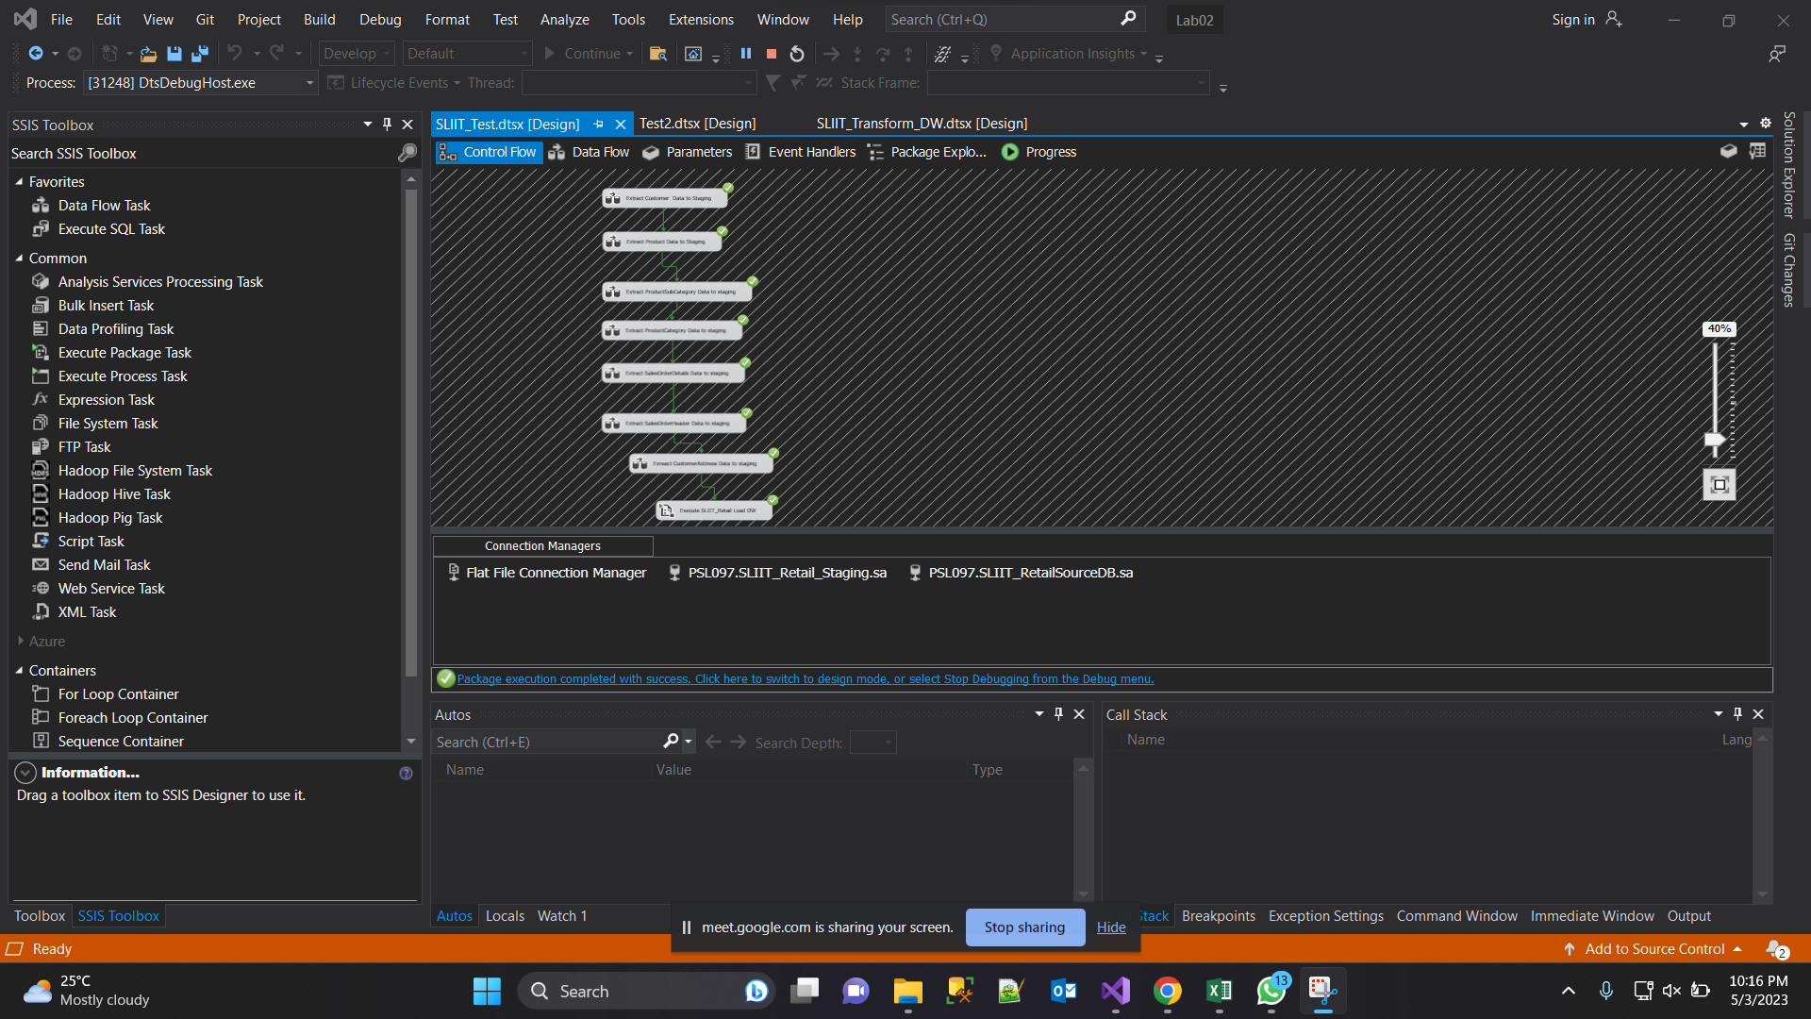Collapse the Common toolbox group
This screenshot has width=1811, height=1019.
[19, 258]
